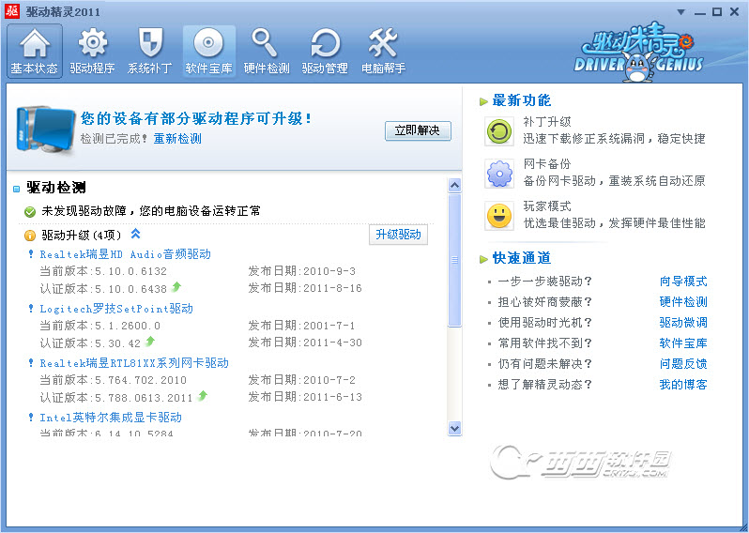Click the red 驱 app icon in title bar
This screenshot has height=533, width=749.
coord(12,11)
